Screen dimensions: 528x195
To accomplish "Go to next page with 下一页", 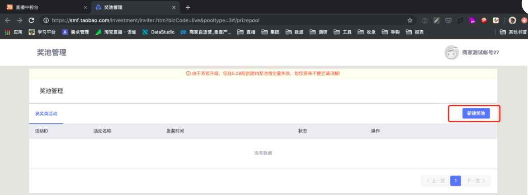I will point(476,181).
